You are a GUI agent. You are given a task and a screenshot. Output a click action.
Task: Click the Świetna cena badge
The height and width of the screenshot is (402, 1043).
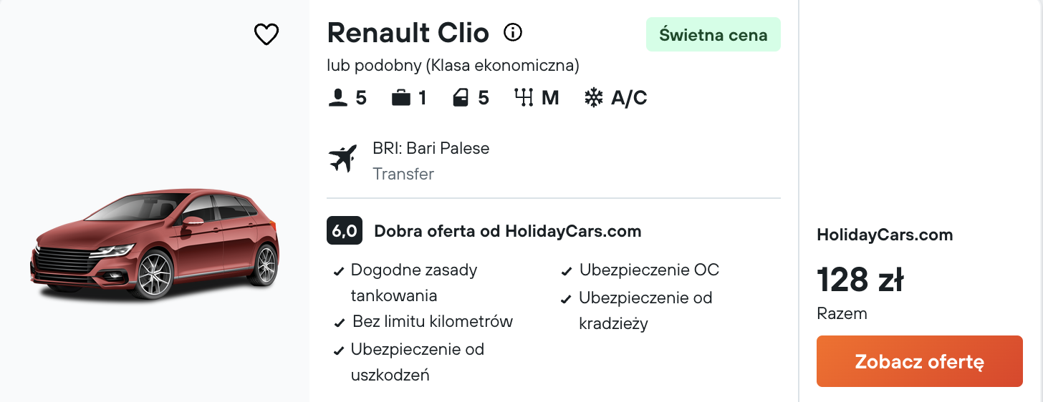tap(713, 35)
